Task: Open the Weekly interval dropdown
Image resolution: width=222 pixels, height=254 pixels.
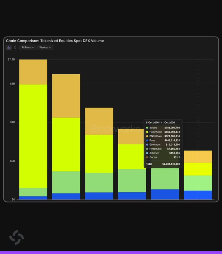Action: 45,47
